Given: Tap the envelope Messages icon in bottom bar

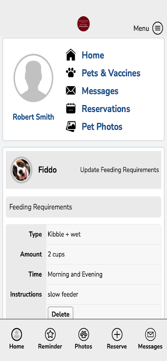Looking at the screenshot, I should [x=150, y=334].
